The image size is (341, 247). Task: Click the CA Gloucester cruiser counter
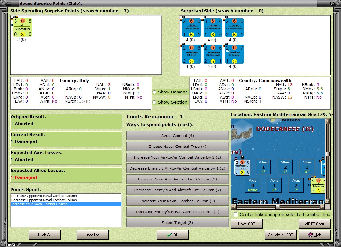point(213,28)
